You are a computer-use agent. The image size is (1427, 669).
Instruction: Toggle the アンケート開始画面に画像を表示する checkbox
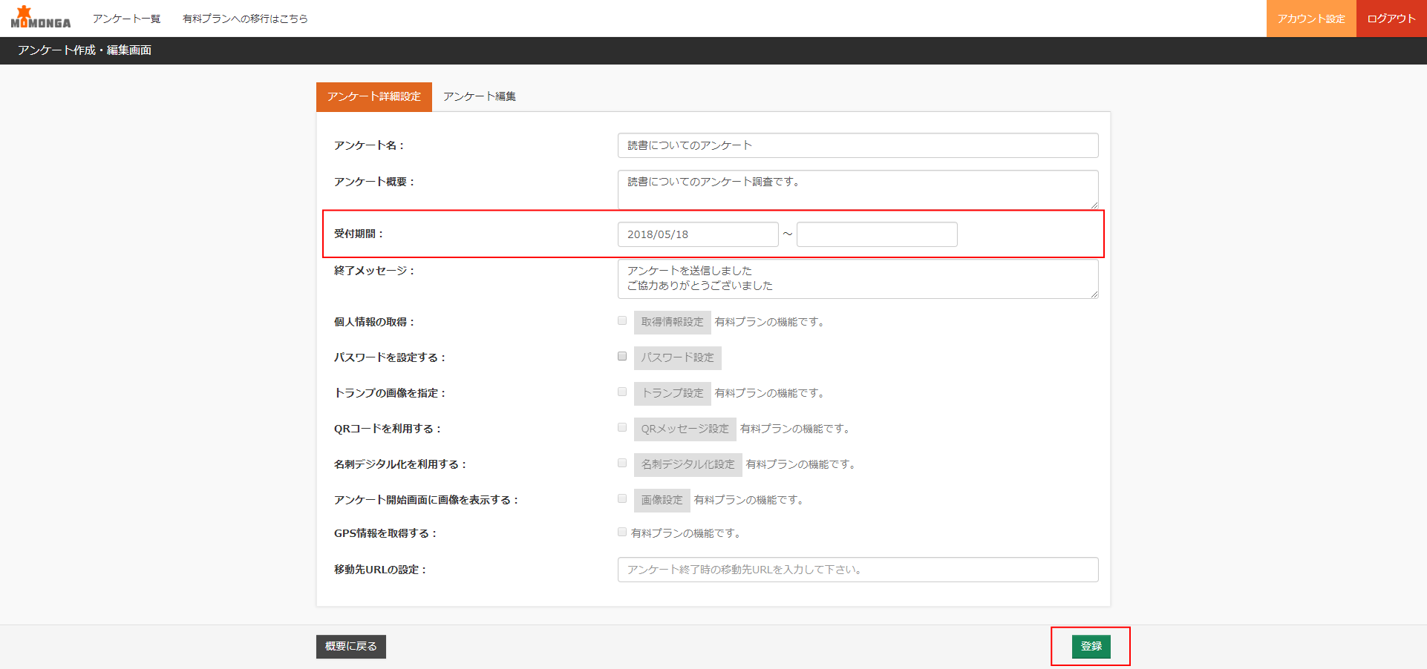pyautogui.click(x=622, y=498)
